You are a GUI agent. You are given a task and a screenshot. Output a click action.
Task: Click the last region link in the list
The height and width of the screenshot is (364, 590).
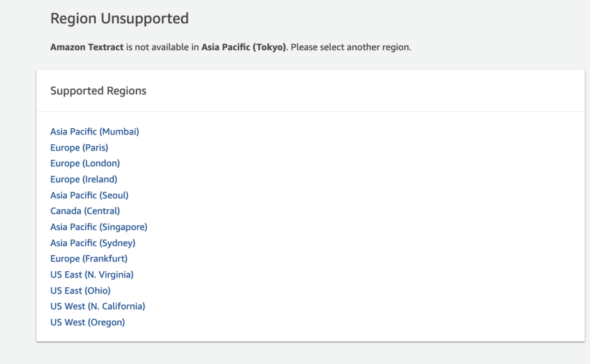pyautogui.click(x=87, y=322)
